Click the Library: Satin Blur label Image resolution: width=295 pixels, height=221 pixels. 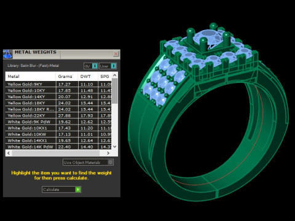tap(33, 66)
